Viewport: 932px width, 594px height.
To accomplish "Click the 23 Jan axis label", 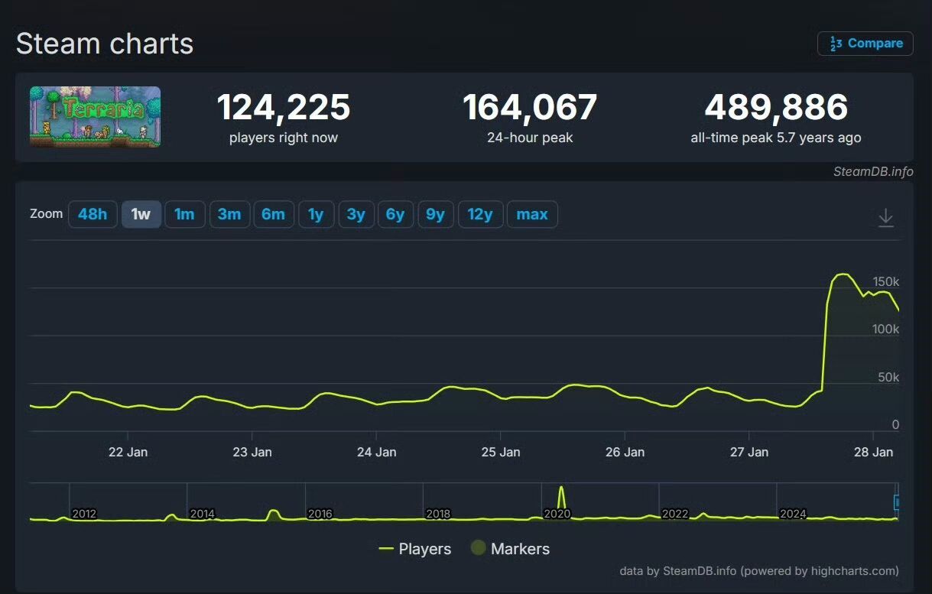I will tap(252, 452).
